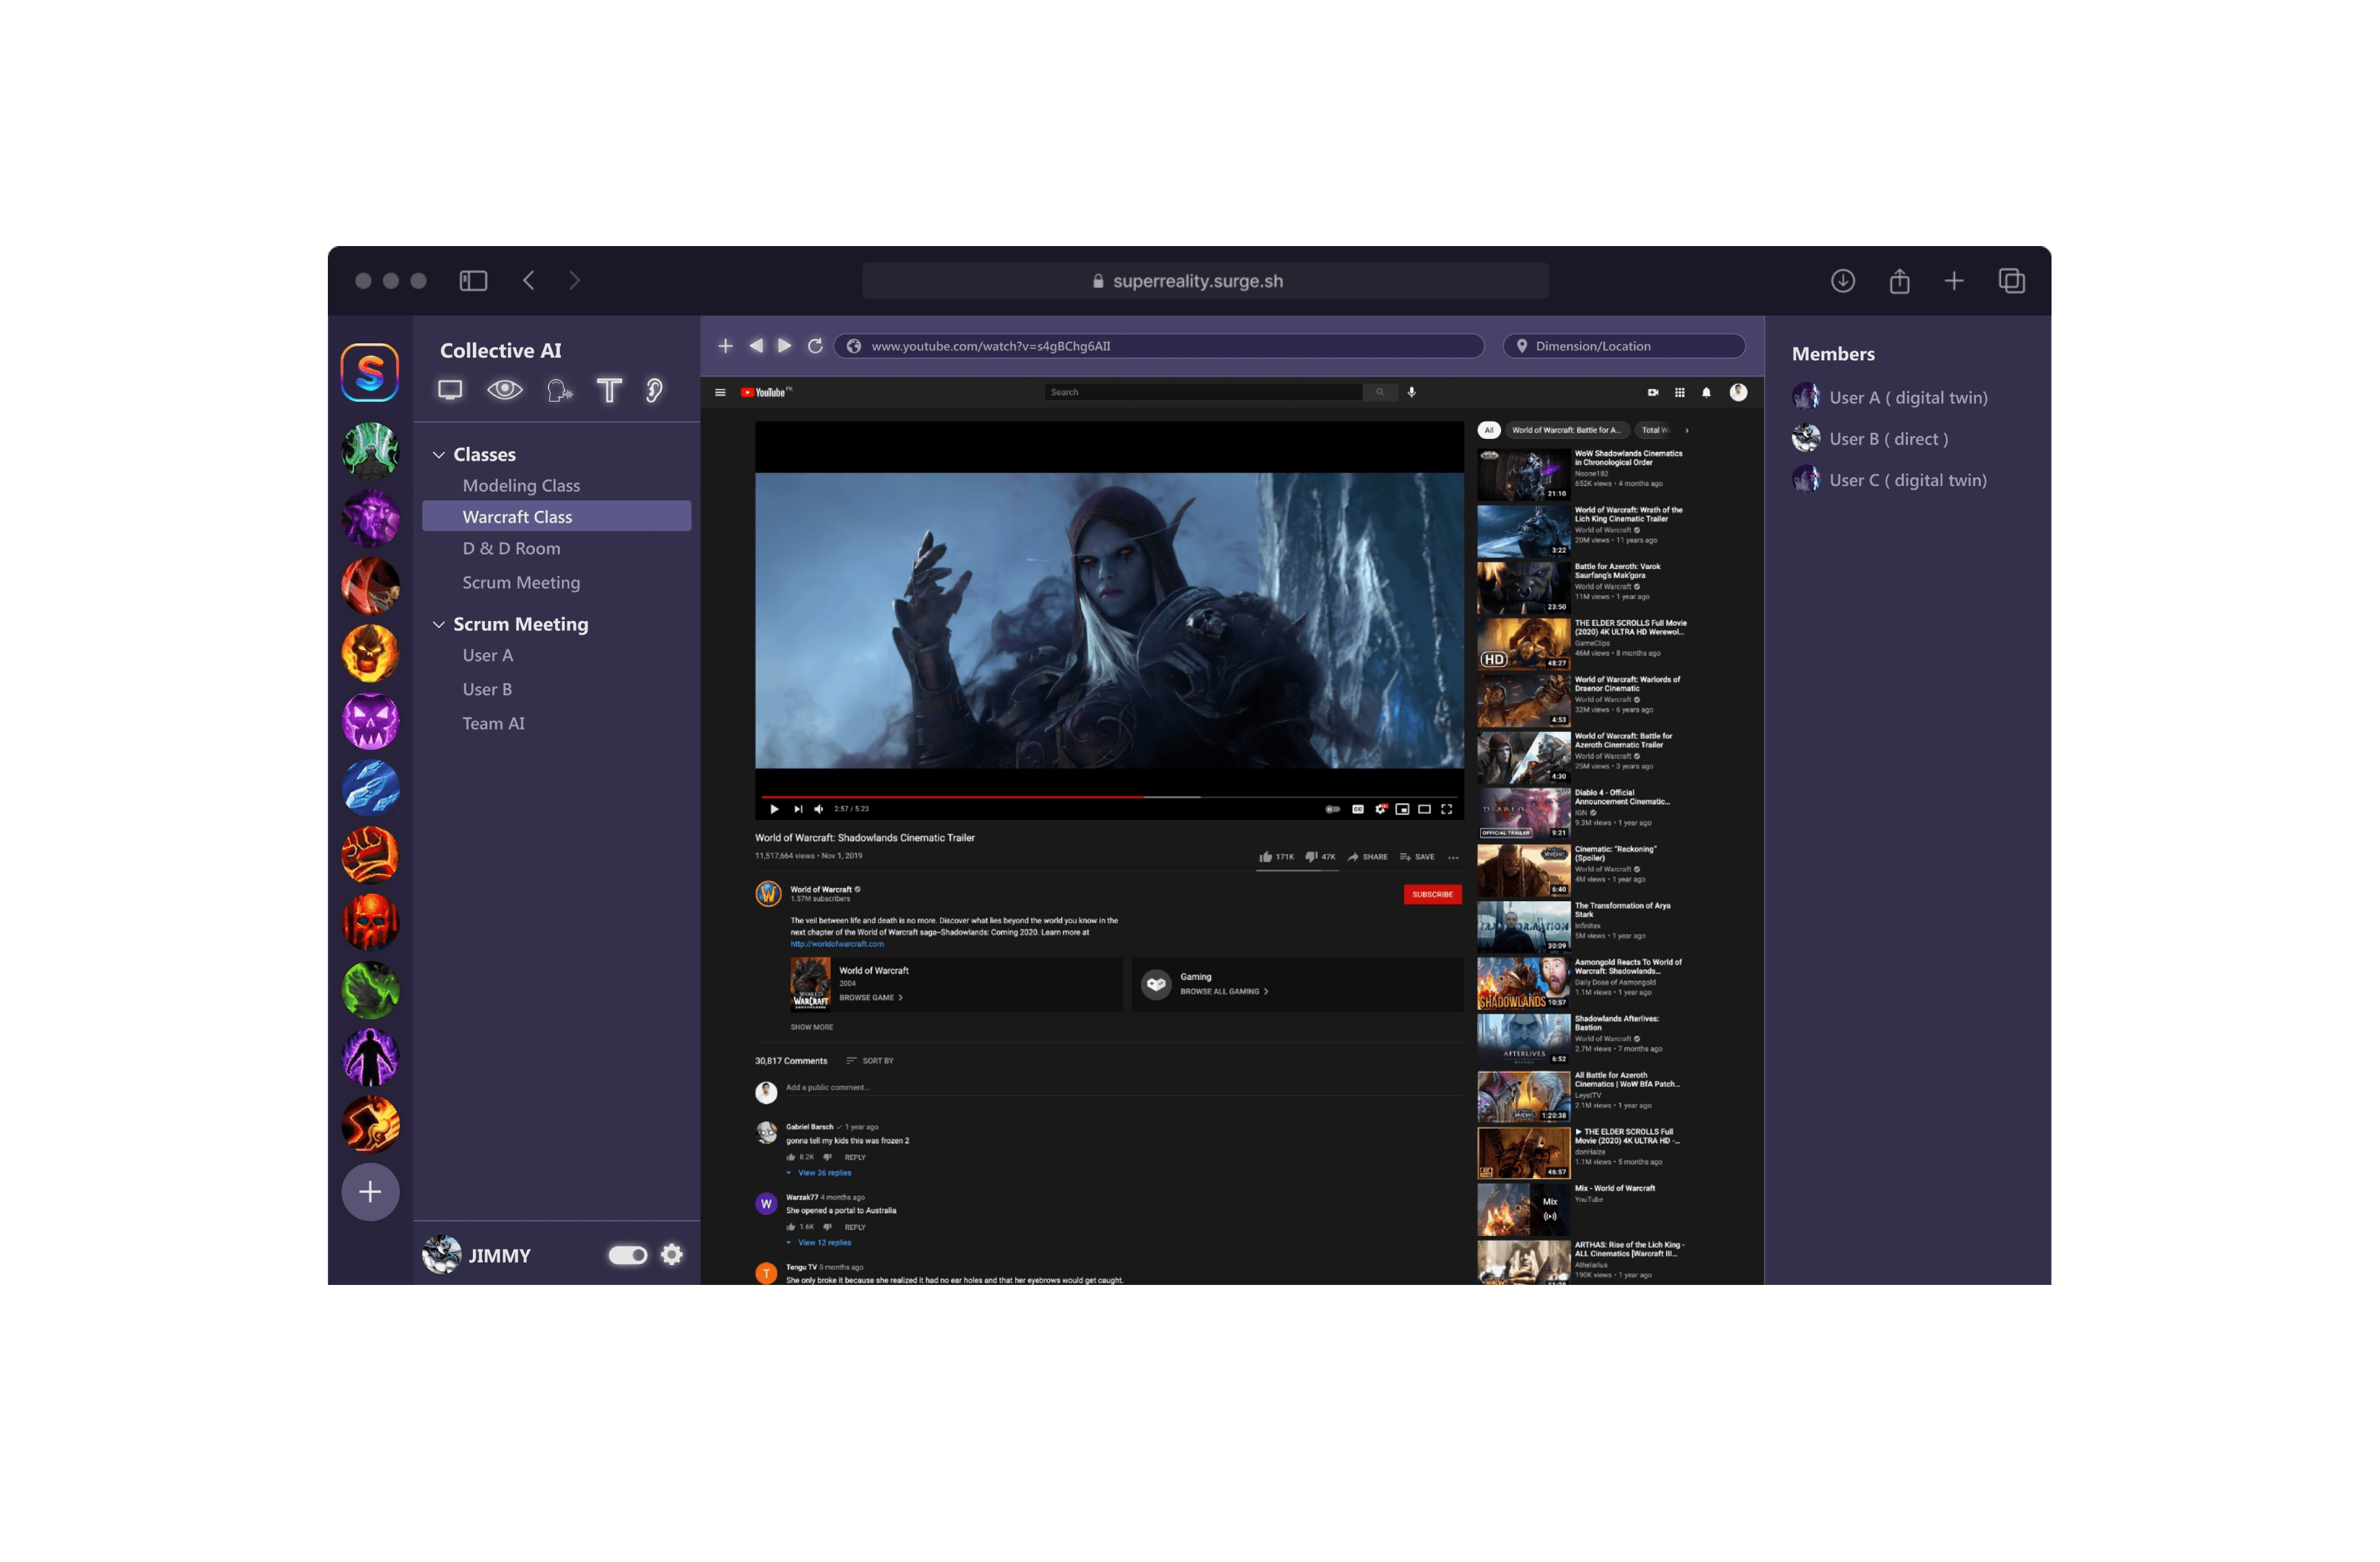Click BROWSE ALL GAMING link
This screenshot has height=1562, width=2380.
(x=1224, y=992)
